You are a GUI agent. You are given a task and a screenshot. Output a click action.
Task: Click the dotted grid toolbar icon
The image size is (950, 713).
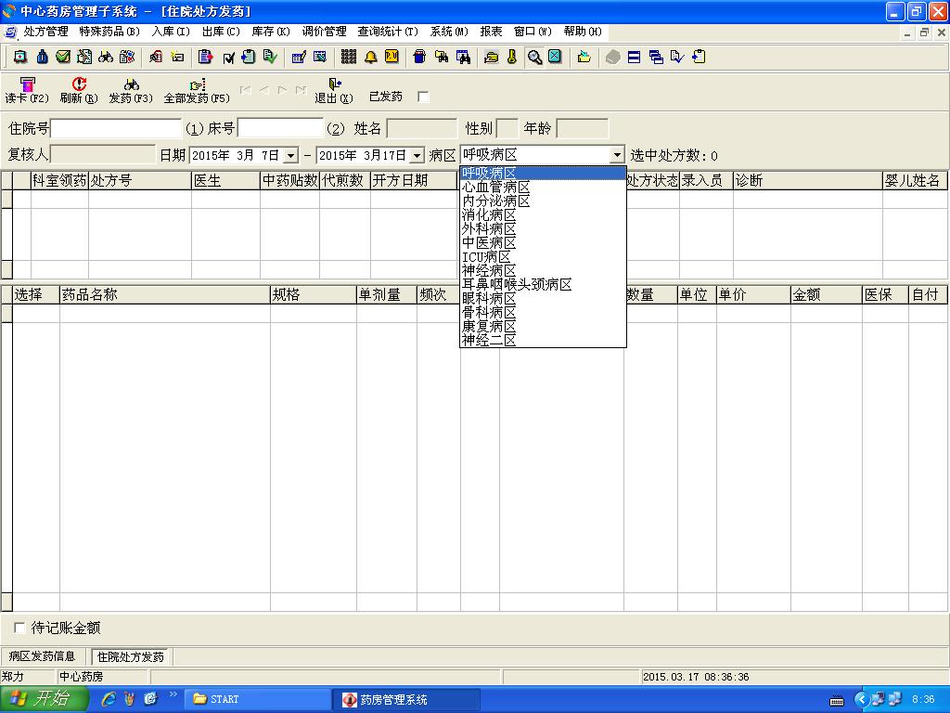[x=349, y=57]
